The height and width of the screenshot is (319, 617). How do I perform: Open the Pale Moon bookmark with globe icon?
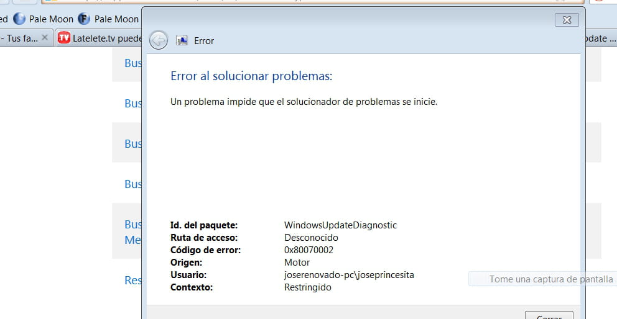[44, 19]
